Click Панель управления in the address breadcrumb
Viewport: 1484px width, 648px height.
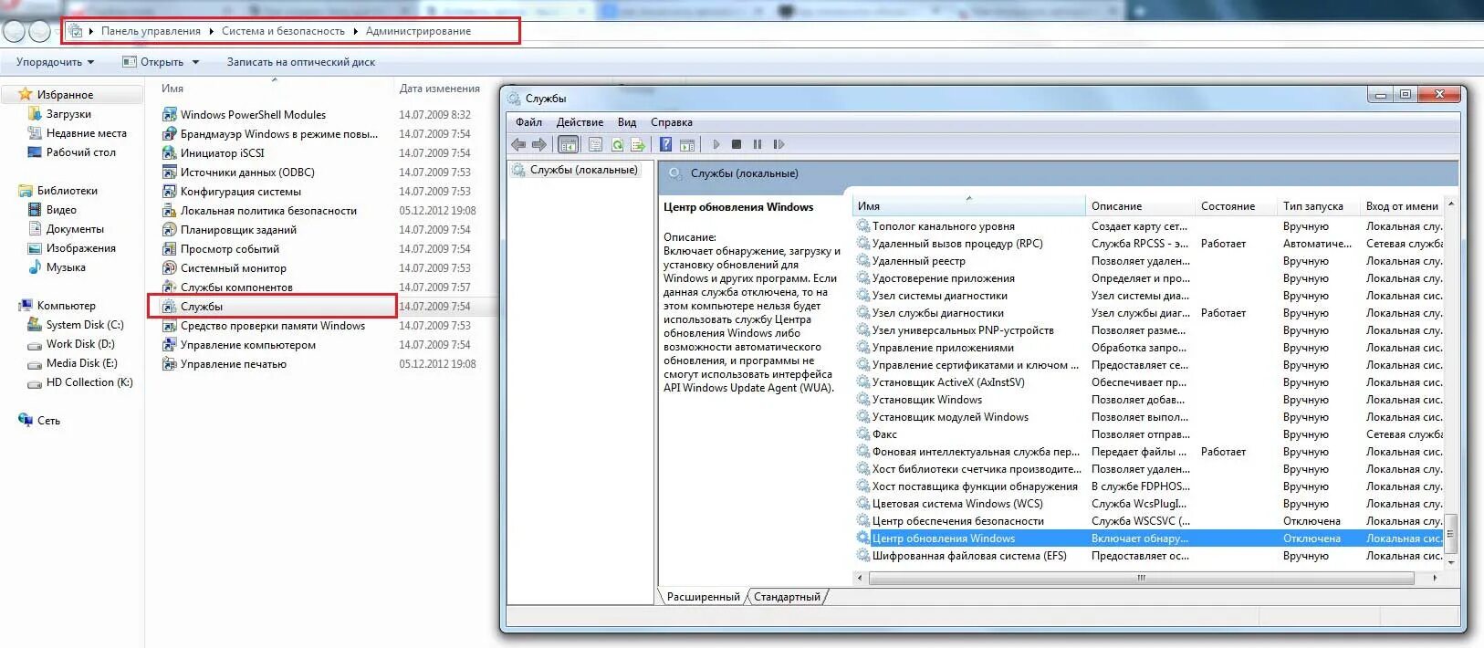point(151,31)
